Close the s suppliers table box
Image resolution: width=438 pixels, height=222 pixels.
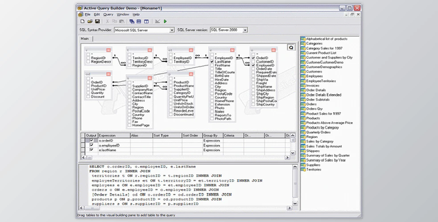pos(150,78)
